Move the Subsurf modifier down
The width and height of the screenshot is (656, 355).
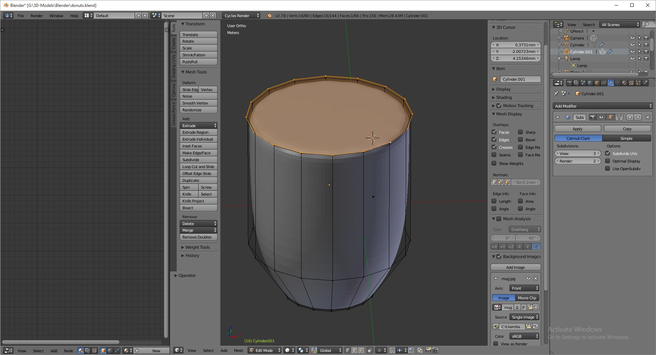pos(638,117)
